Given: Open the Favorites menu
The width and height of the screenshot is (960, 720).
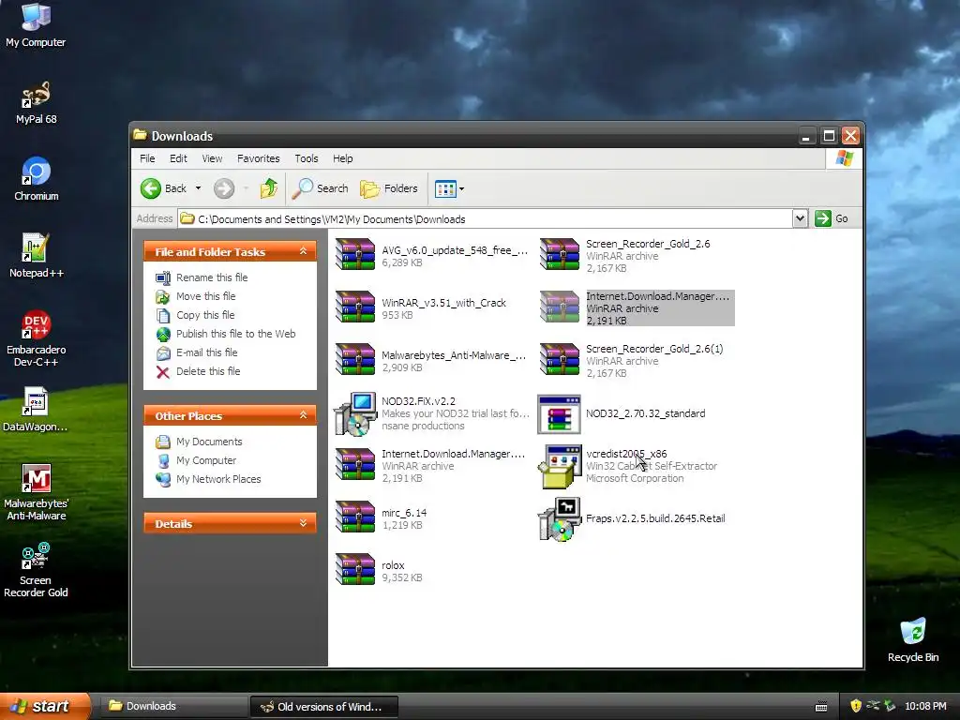Looking at the screenshot, I should (259, 158).
